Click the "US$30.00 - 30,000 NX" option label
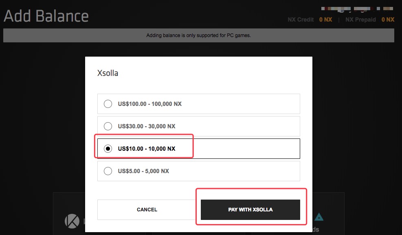Image resolution: width=402 pixels, height=235 pixels. [147, 126]
